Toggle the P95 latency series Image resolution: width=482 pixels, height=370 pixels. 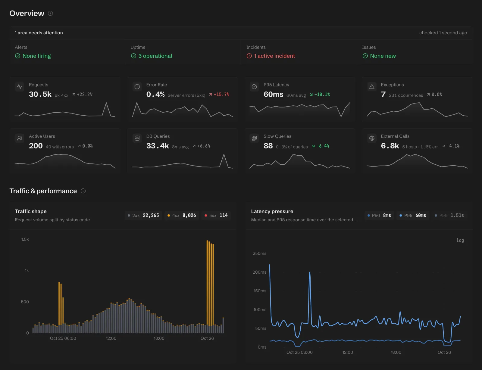tap(413, 216)
